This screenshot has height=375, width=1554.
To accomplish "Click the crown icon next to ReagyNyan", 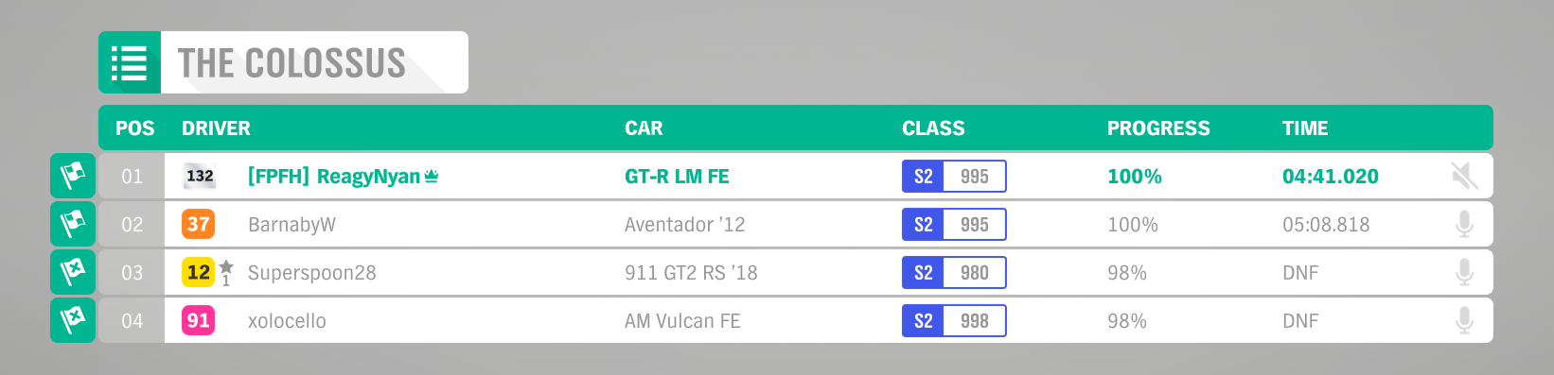I will click(432, 176).
